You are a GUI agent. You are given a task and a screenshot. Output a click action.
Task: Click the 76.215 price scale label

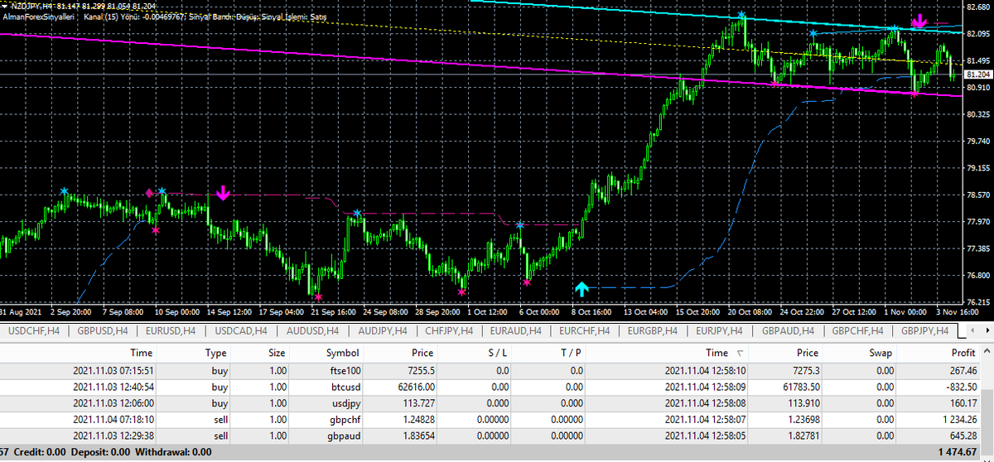(978, 302)
